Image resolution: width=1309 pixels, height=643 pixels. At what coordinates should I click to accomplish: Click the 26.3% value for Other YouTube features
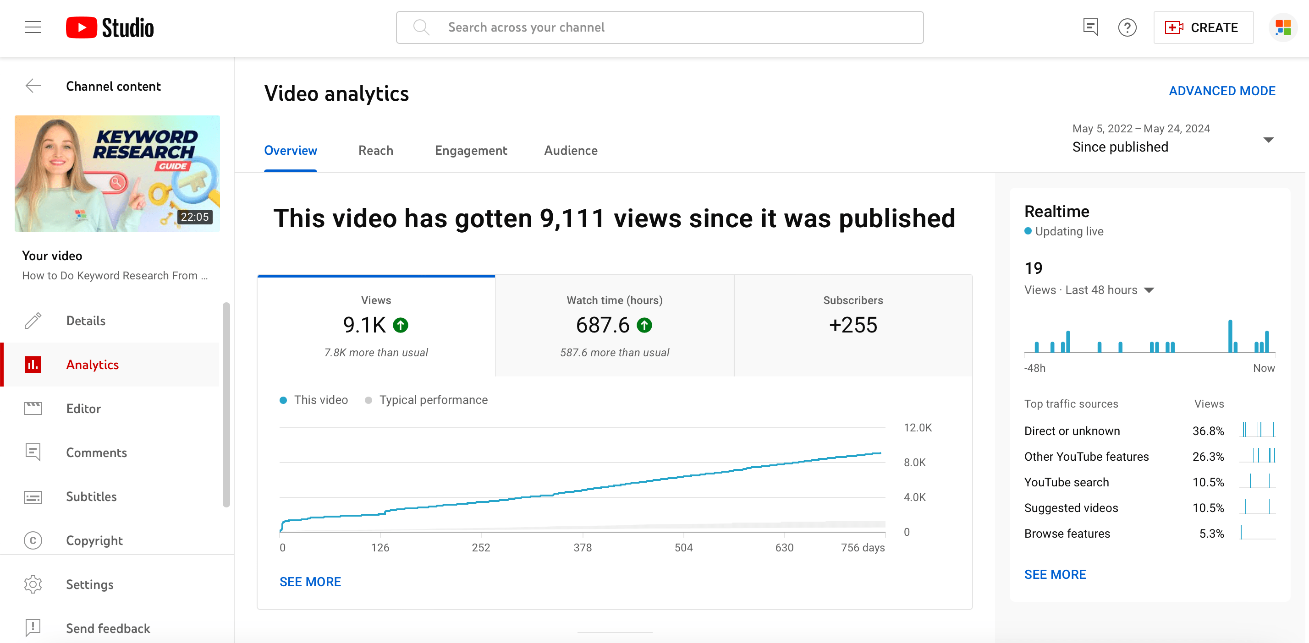(x=1208, y=456)
